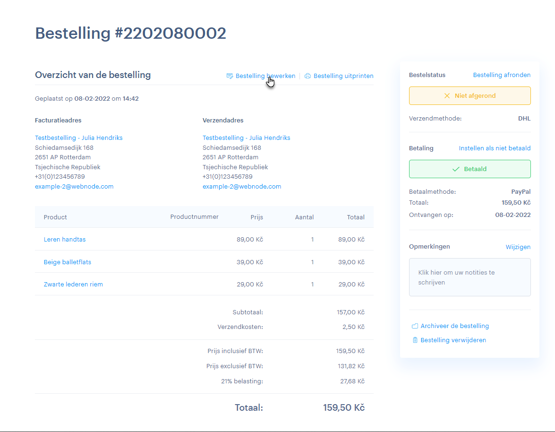The width and height of the screenshot is (555, 432).
Task: Open Bestelling bewerken link
Action: pos(265,76)
